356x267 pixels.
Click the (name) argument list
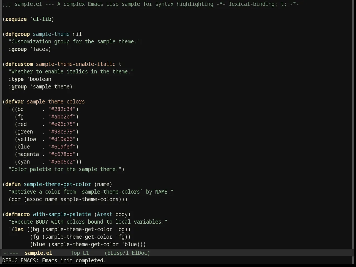pyautogui.click(x=103, y=184)
